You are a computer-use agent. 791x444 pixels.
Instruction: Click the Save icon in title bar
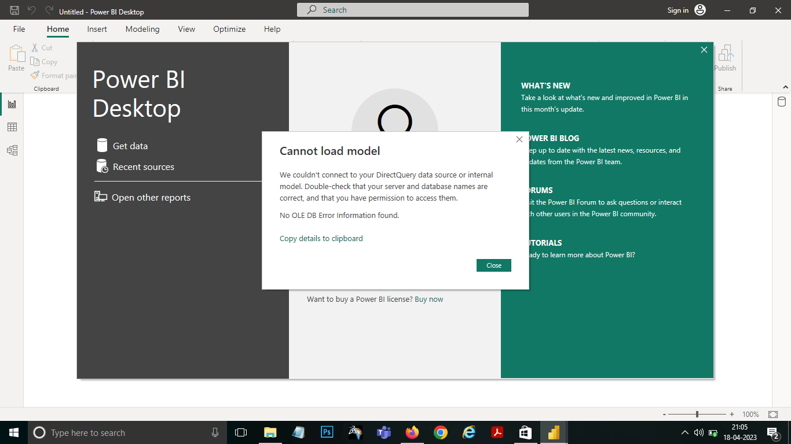(14, 10)
